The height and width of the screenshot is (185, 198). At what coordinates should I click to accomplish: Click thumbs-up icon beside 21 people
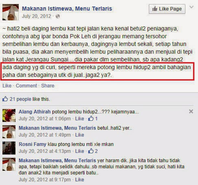(5, 99)
